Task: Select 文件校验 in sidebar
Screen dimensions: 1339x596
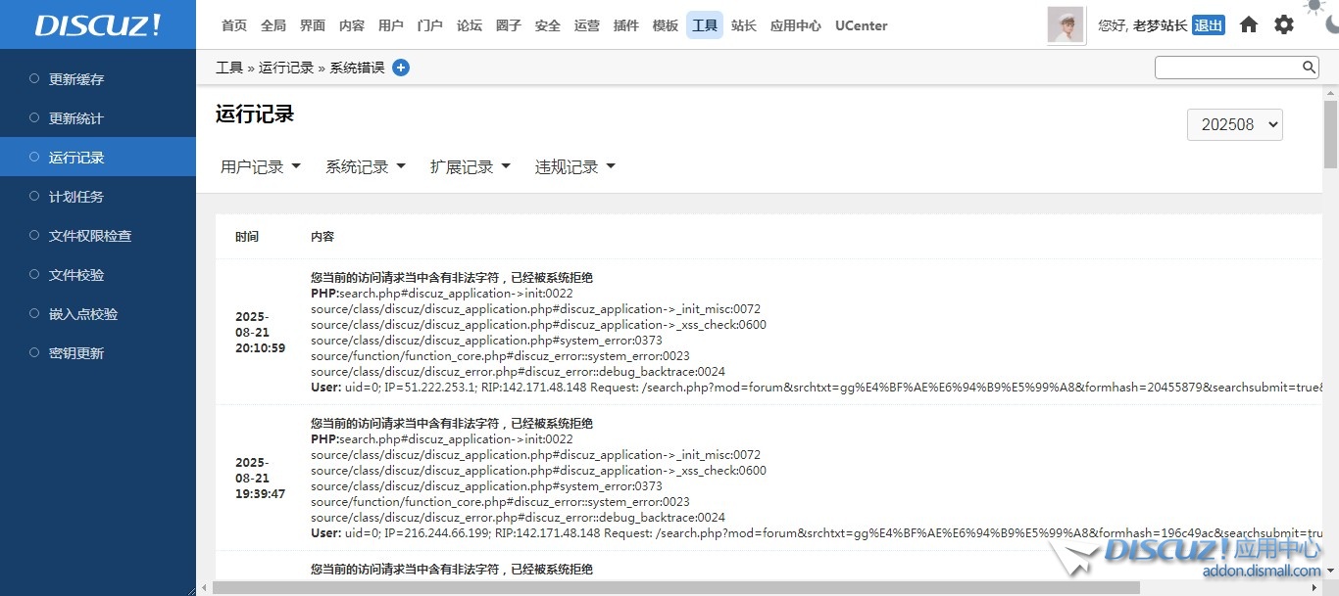Action: tap(98, 275)
